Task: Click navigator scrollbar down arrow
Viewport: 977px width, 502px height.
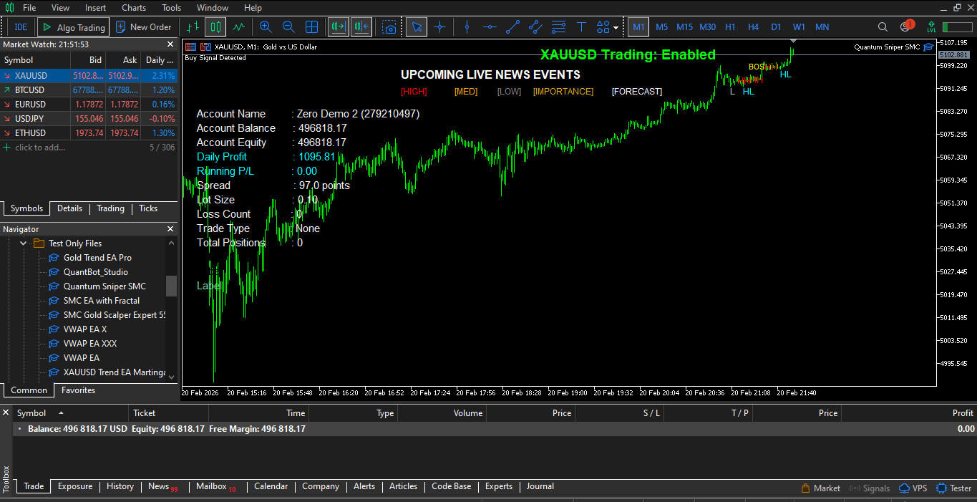Action: point(171,376)
